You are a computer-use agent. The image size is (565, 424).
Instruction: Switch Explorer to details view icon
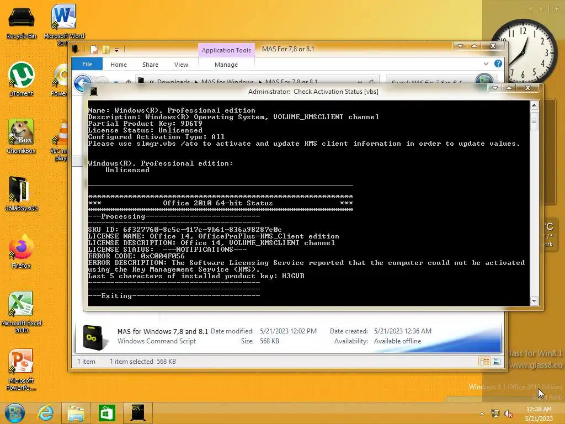484,361
